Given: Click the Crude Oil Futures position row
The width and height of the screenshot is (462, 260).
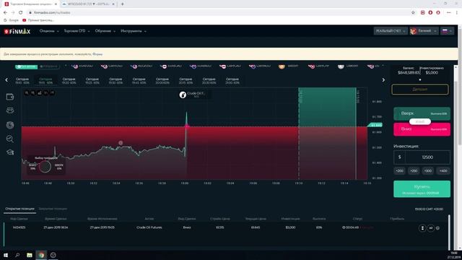Looking at the screenshot, I should (x=225, y=228).
